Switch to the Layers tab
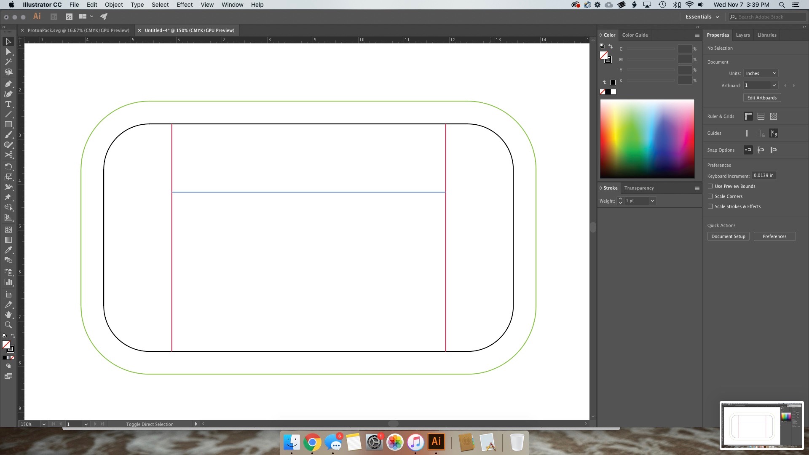Image resolution: width=809 pixels, height=455 pixels. [x=742, y=35]
